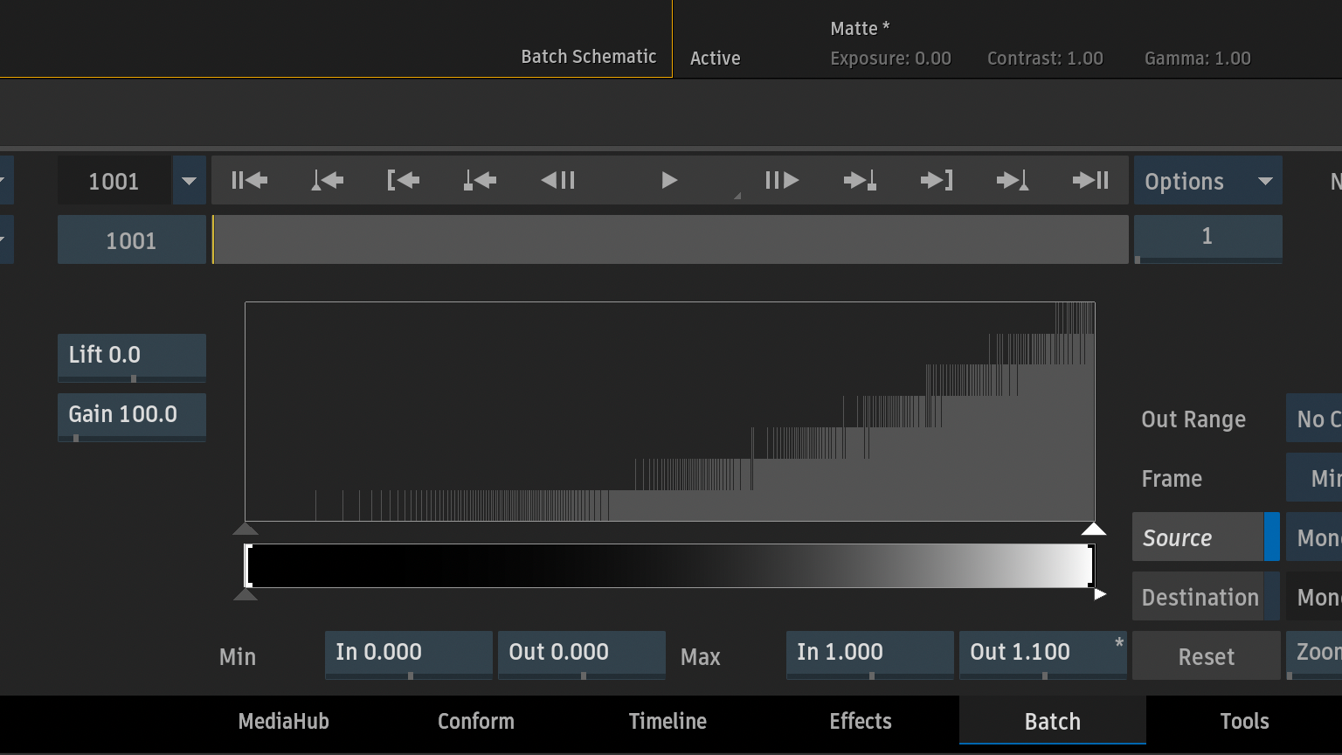Click the duration field showing 1
This screenshot has width=1342, height=755.
pyautogui.click(x=1207, y=239)
